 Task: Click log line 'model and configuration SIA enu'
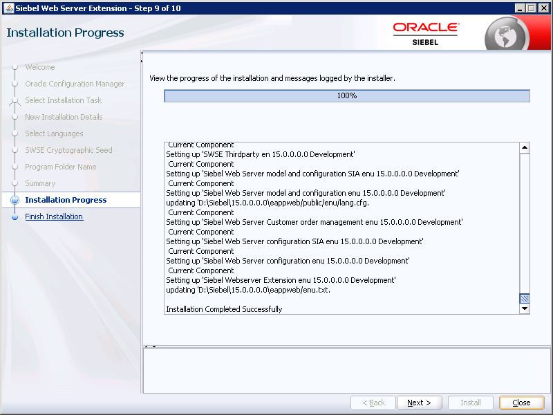coord(312,174)
